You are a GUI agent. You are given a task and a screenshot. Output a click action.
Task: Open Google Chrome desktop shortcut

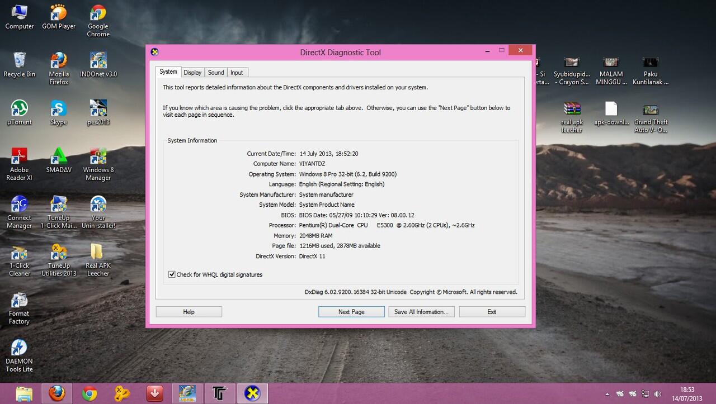(98, 21)
